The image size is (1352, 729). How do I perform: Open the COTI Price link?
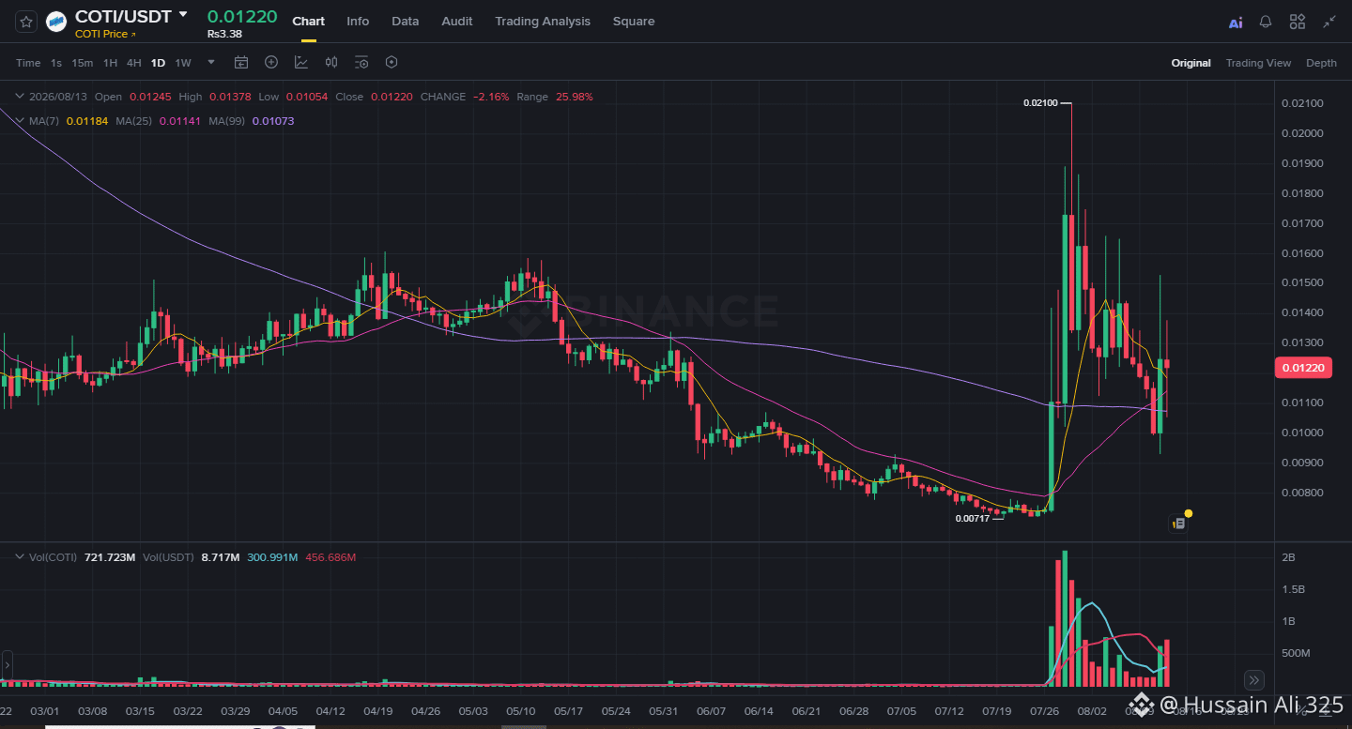105,34
